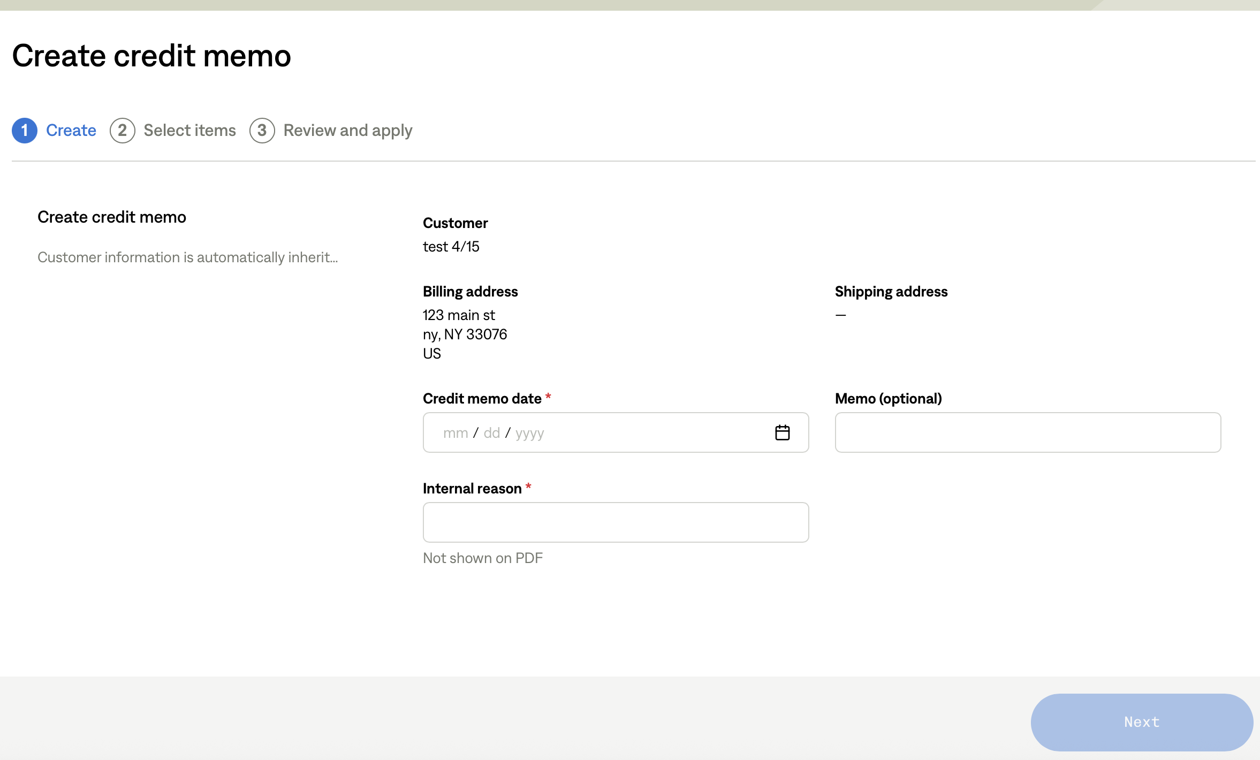Click the year portion of date
Image resolution: width=1260 pixels, height=760 pixels.
coord(529,433)
